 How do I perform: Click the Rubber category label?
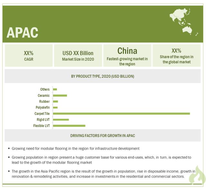click(44, 101)
